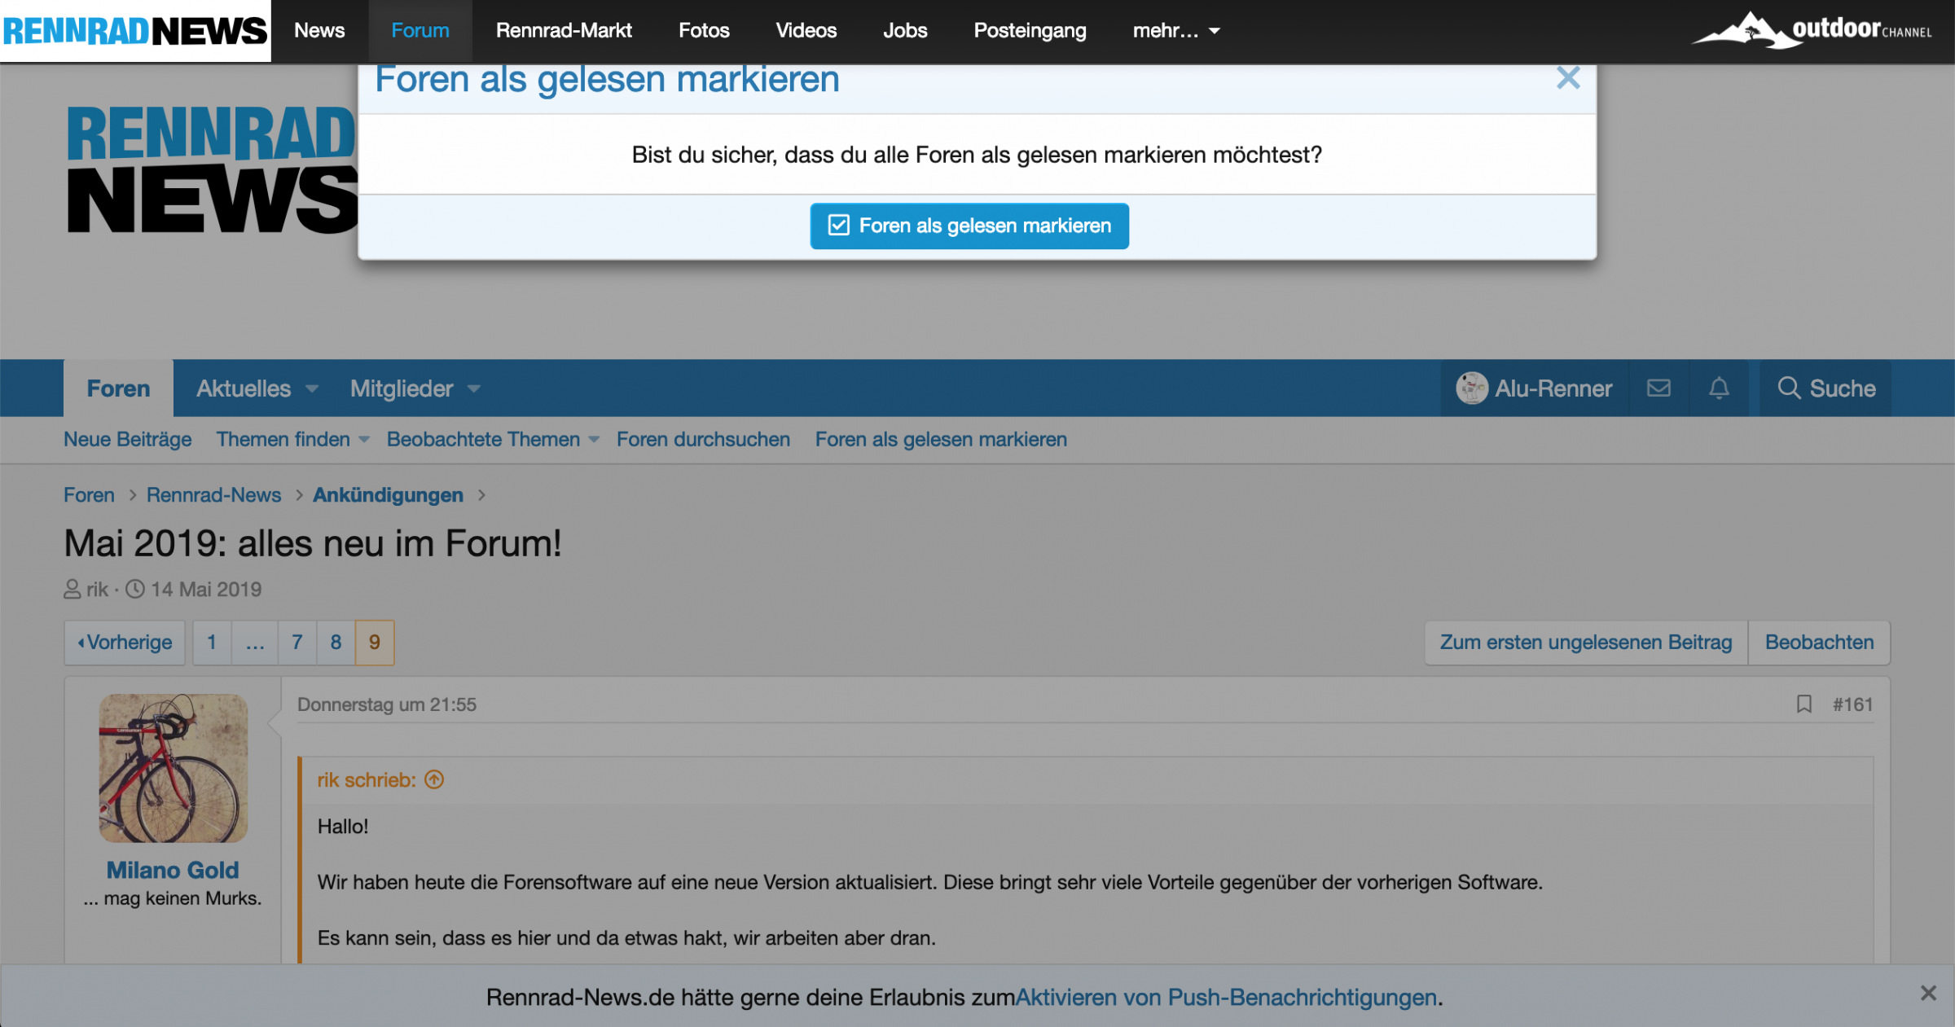Select the Foren tab
The height and width of the screenshot is (1027, 1955).
click(x=118, y=388)
